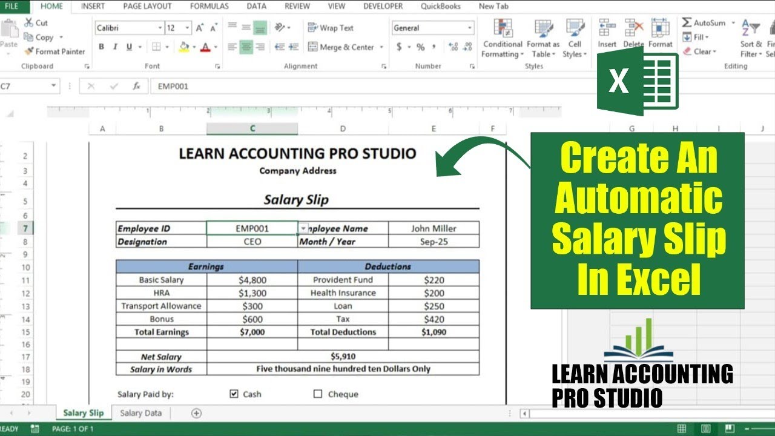Open the Font dialog launcher

point(216,66)
